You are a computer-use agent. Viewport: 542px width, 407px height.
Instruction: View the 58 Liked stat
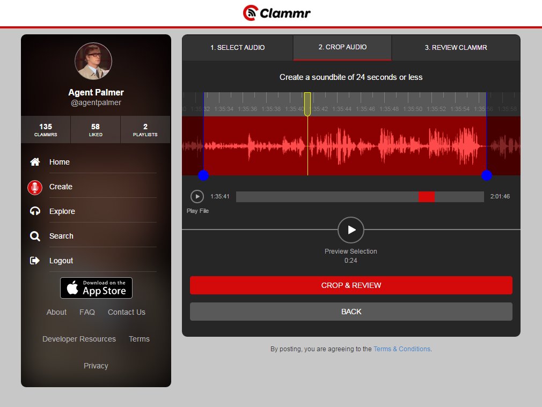coord(96,130)
